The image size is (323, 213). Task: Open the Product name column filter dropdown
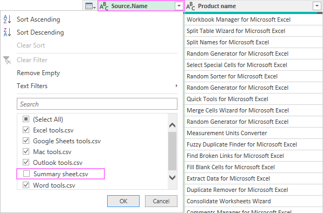(x=317, y=6)
